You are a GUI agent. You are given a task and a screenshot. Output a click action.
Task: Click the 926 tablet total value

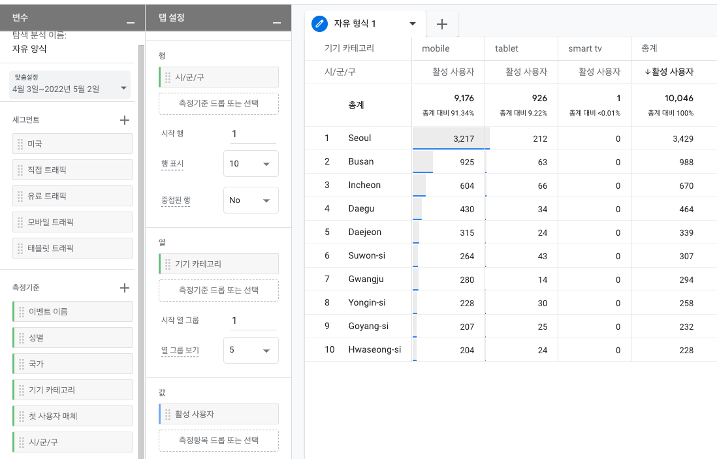(x=539, y=99)
